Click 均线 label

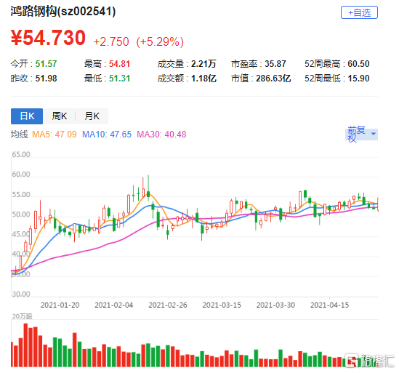tap(20, 135)
